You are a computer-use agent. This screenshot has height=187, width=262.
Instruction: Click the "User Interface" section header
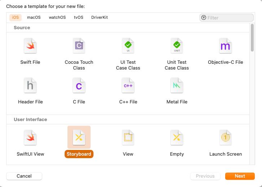point(30,119)
